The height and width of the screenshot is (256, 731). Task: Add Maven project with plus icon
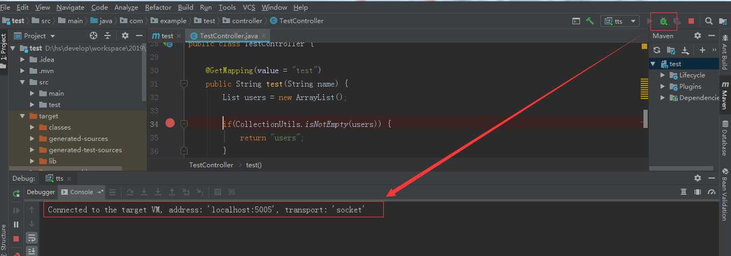702,50
